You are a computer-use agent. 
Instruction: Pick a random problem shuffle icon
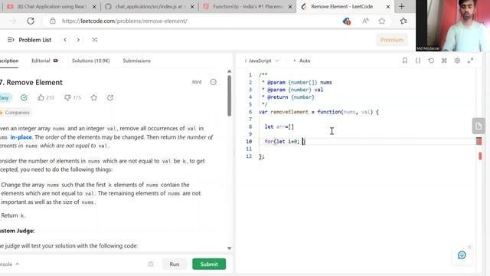[x=94, y=40]
